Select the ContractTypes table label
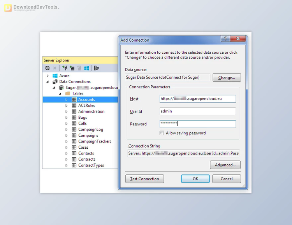Image resolution: width=292 pixels, height=225 pixels. coord(91,165)
